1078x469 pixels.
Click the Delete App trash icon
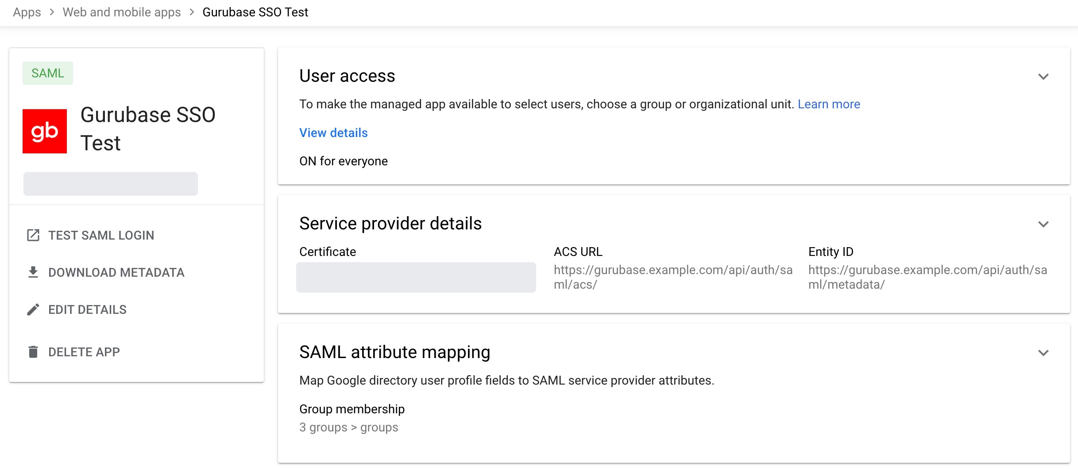click(33, 352)
